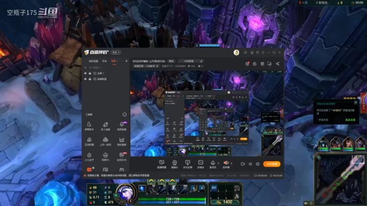Click the unlock padlock icon in top toolbar
This screenshot has height=206, width=367.
click(255, 64)
